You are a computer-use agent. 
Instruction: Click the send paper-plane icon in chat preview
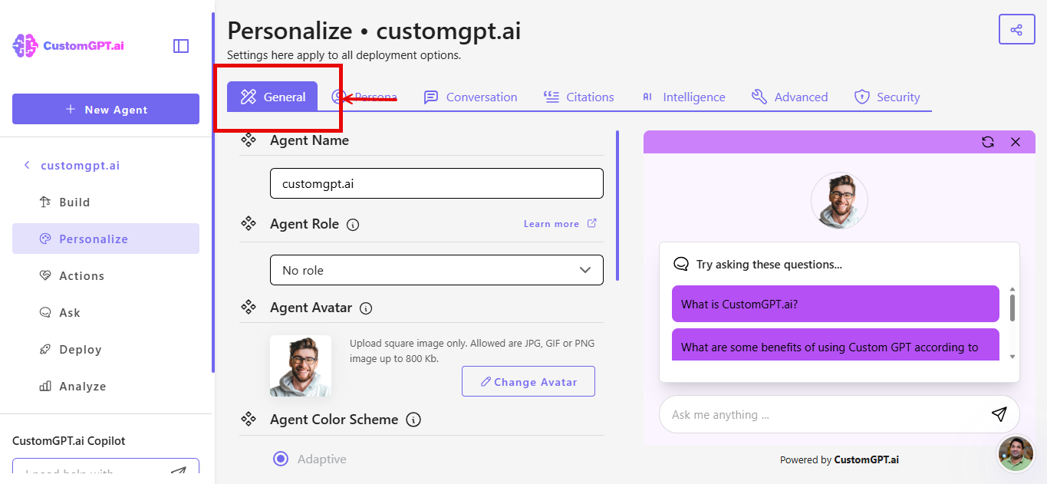point(999,414)
